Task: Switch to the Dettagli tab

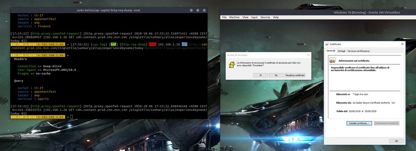Action: [341, 51]
